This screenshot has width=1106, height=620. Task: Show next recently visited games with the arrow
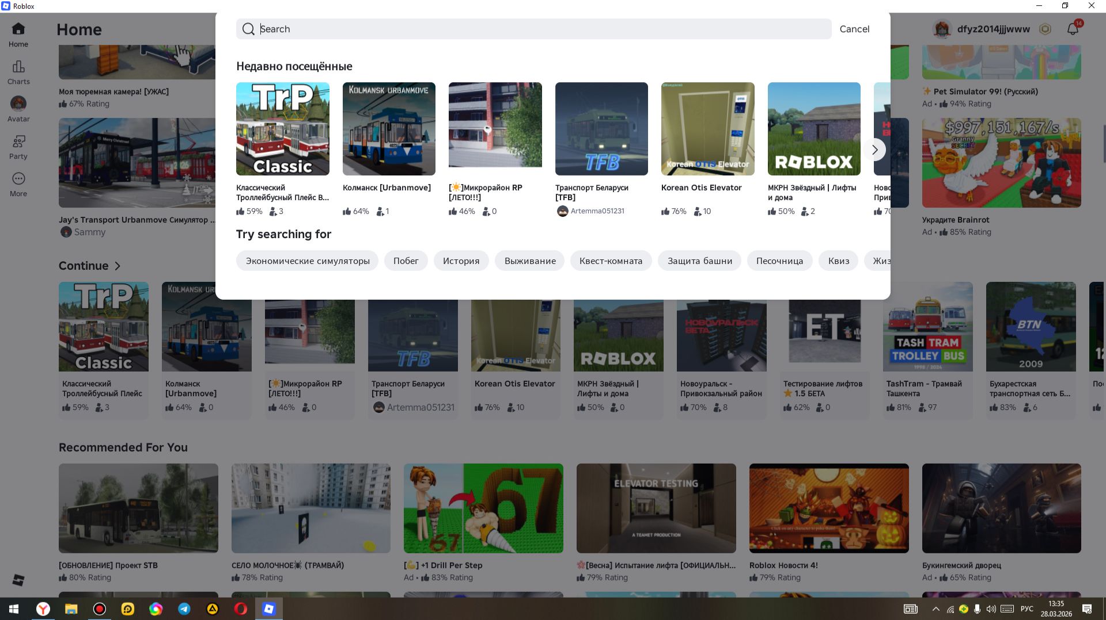(874, 150)
